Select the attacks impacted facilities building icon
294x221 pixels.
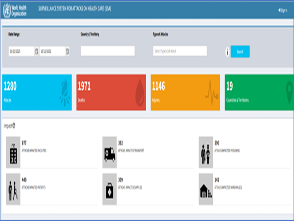tap(14, 152)
